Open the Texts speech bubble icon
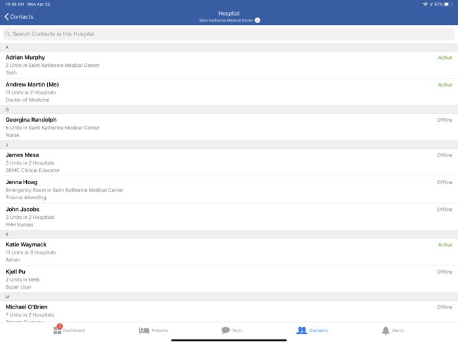The width and height of the screenshot is (458, 344). coord(226,330)
